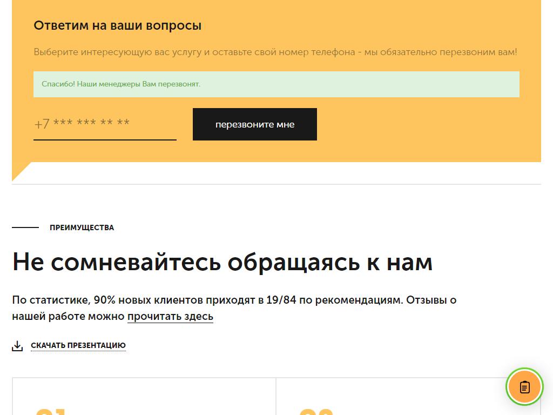
Task: Click the short line before ПРЕИМУЩЕСТВА label
Action: pyautogui.click(x=25, y=227)
